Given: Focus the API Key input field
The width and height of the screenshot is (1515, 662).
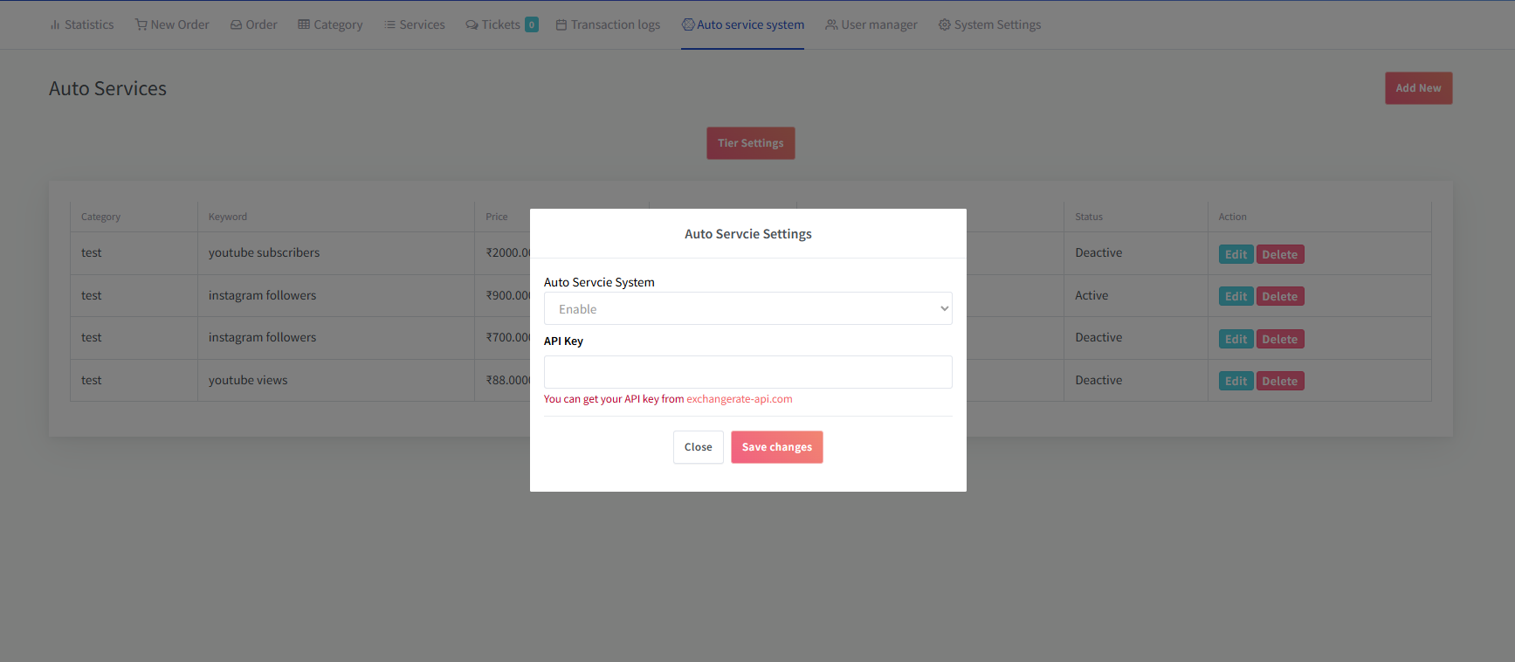Looking at the screenshot, I should pyautogui.click(x=747, y=372).
